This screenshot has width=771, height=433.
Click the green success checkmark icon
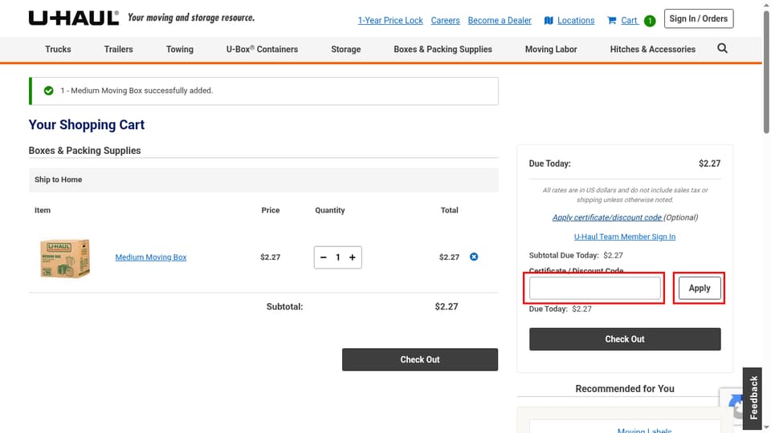tap(48, 91)
